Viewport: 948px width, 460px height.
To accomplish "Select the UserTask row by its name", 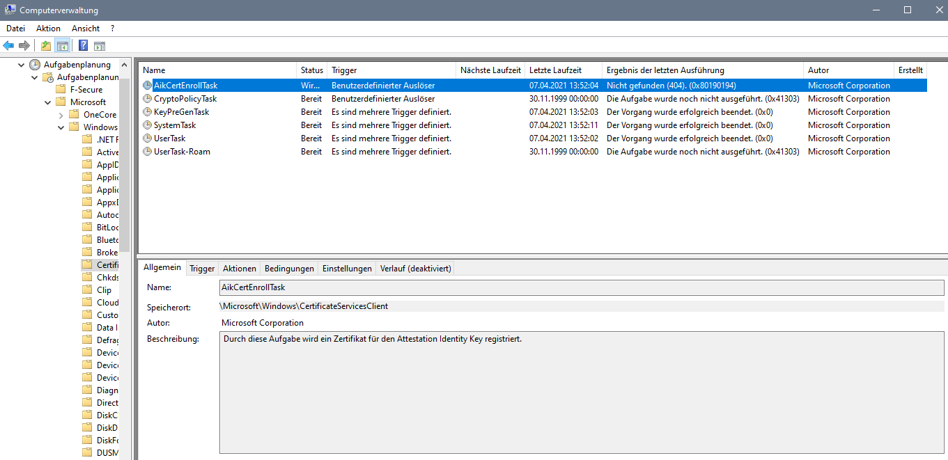I will (169, 138).
